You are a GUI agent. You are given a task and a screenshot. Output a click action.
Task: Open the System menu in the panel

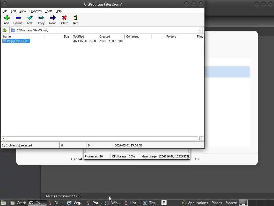(x=231, y=203)
